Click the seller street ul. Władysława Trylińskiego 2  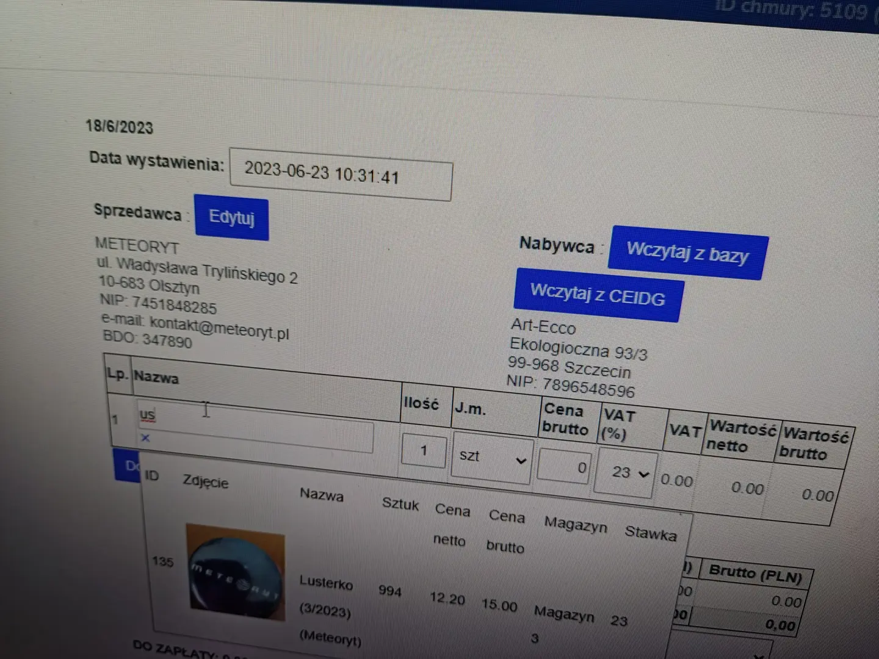click(197, 270)
